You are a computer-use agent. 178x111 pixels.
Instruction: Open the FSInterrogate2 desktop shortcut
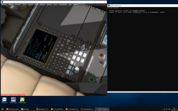coord(13,100)
